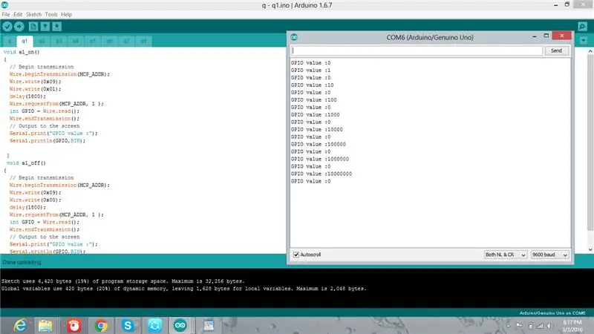Click the 'Wire.write(0x00);' code line
594x334 pixels.
(35, 200)
